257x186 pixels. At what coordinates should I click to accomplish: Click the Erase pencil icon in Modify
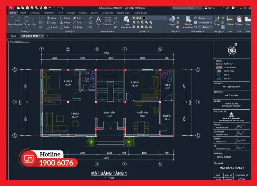[x=91, y=18]
